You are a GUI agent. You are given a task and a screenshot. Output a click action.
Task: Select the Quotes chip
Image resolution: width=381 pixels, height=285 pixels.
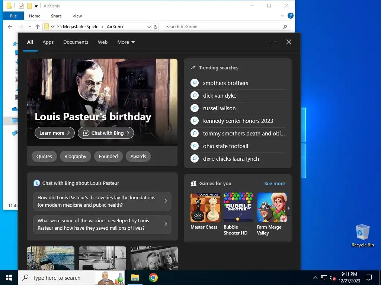coord(44,156)
